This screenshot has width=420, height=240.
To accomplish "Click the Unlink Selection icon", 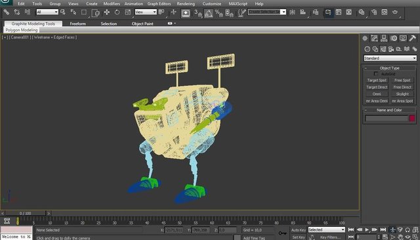I will (x=17, y=12).
